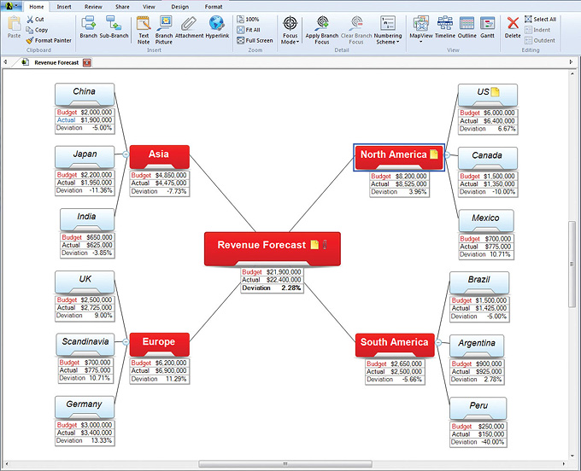Image resolution: width=581 pixels, height=471 pixels.
Task: Click the tab scroll left arrow
Action: [5, 62]
